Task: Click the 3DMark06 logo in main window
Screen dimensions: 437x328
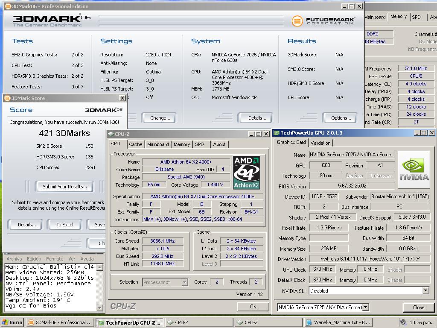Action: [x=52, y=20]
